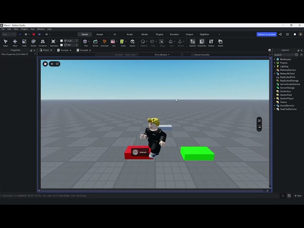Toggle the Properties panel button
Screen dimensions: 304x228
[202, 43]
